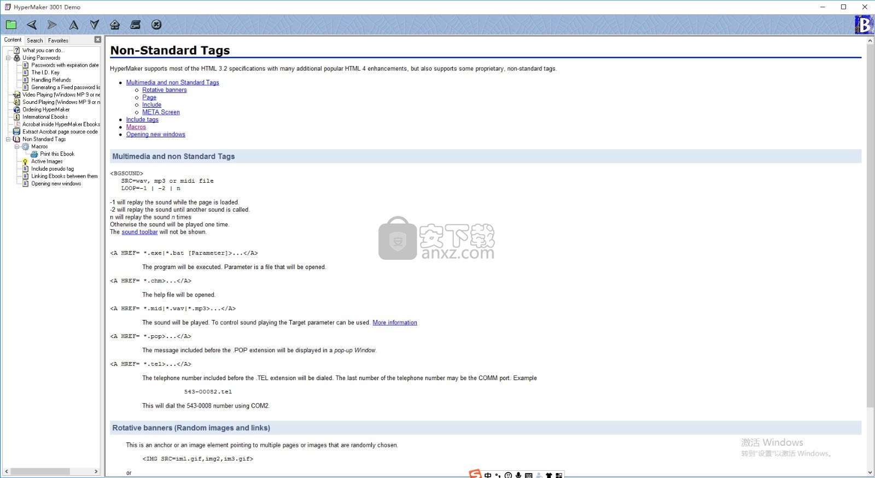Click the question mark icon beside What you can do
Image resolution: width=875 pixels, height=478 pixels.
point(17,50)
